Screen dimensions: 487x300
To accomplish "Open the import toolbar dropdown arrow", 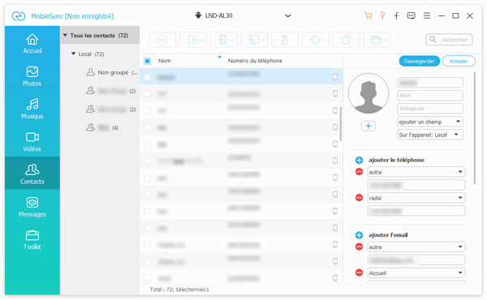I will click(201, 40).
